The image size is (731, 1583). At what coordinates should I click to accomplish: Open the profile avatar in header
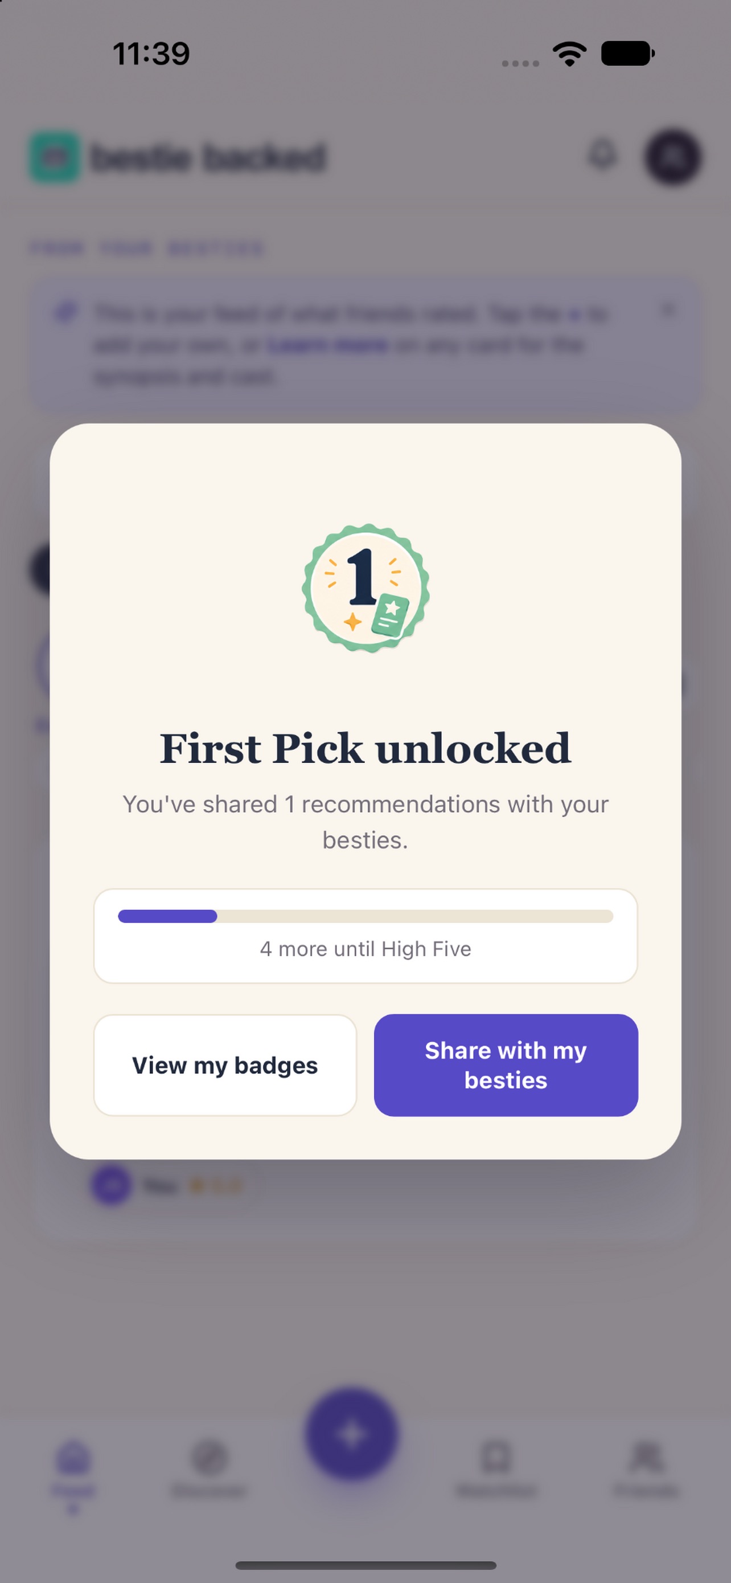tap(673, 157)
